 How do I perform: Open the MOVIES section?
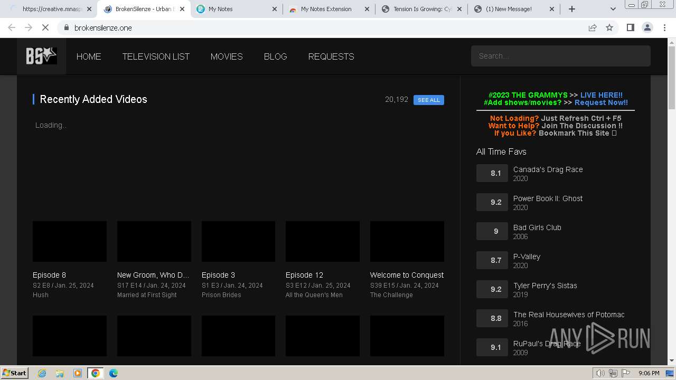tap(227, 56)
